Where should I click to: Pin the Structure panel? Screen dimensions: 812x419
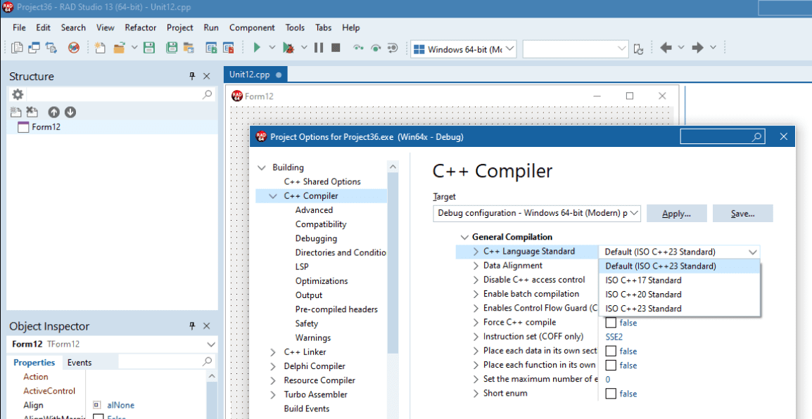click(x=192, y=76)
